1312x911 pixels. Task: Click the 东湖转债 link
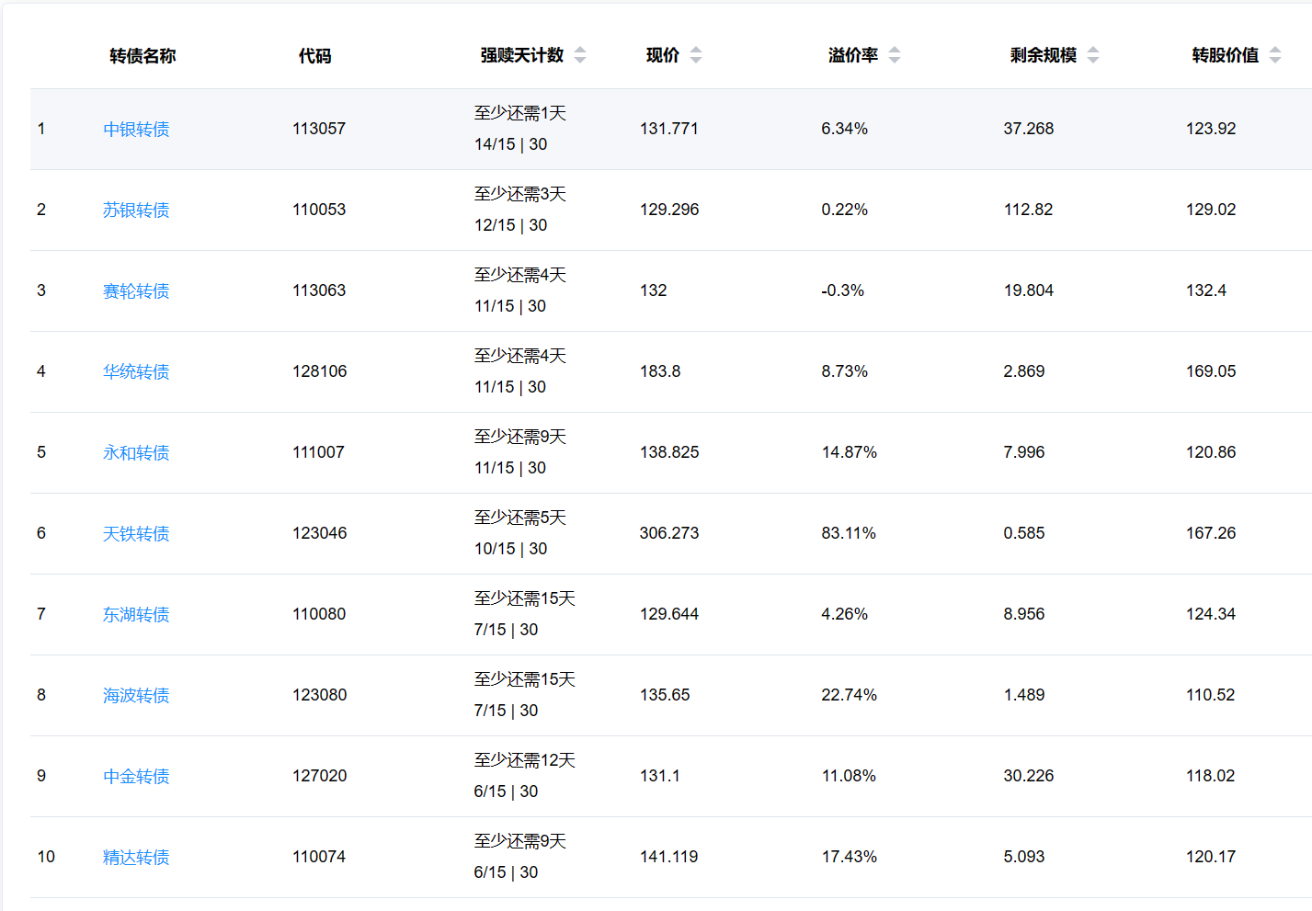pyautogui.click(x=136, y=615)
